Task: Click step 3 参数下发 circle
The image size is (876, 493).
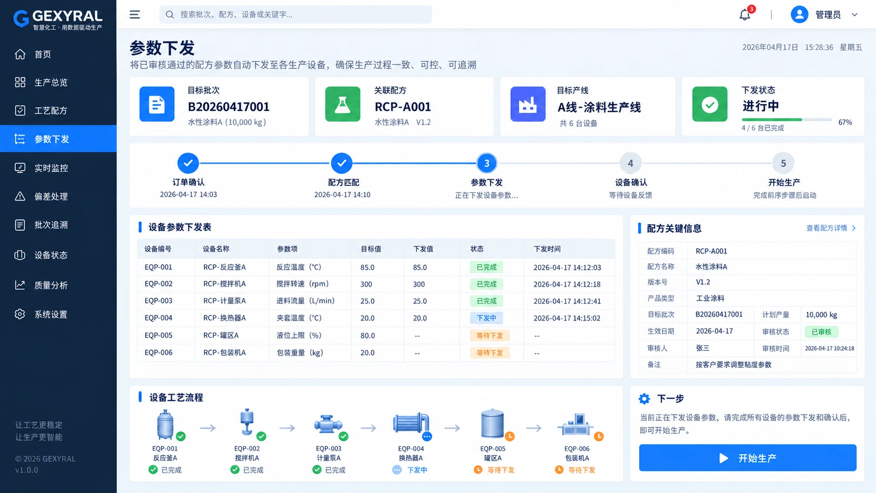Action: click(487, 163)
